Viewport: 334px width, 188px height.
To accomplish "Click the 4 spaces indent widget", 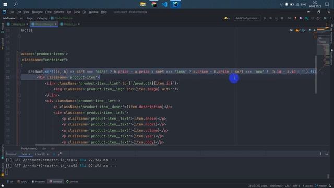I will 307,186.
